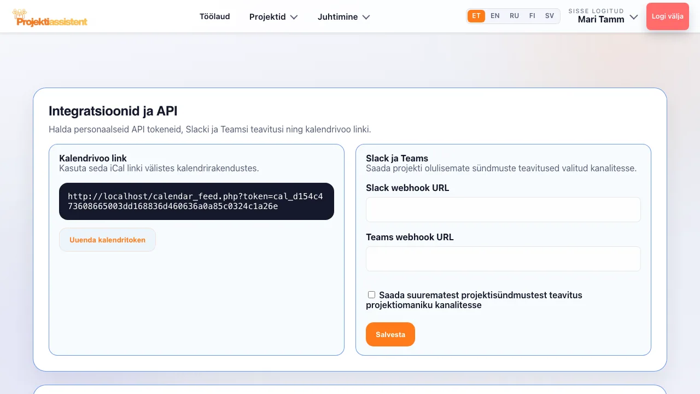The height and width of the screenshot is (394, 700).
Task: Focus the Slack webhook URL field
Action: coord(503,210)
